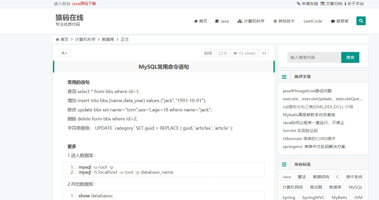Select the 数据结构 tag
The height and width of the screenshot is (200, 379).
[321, 177]
